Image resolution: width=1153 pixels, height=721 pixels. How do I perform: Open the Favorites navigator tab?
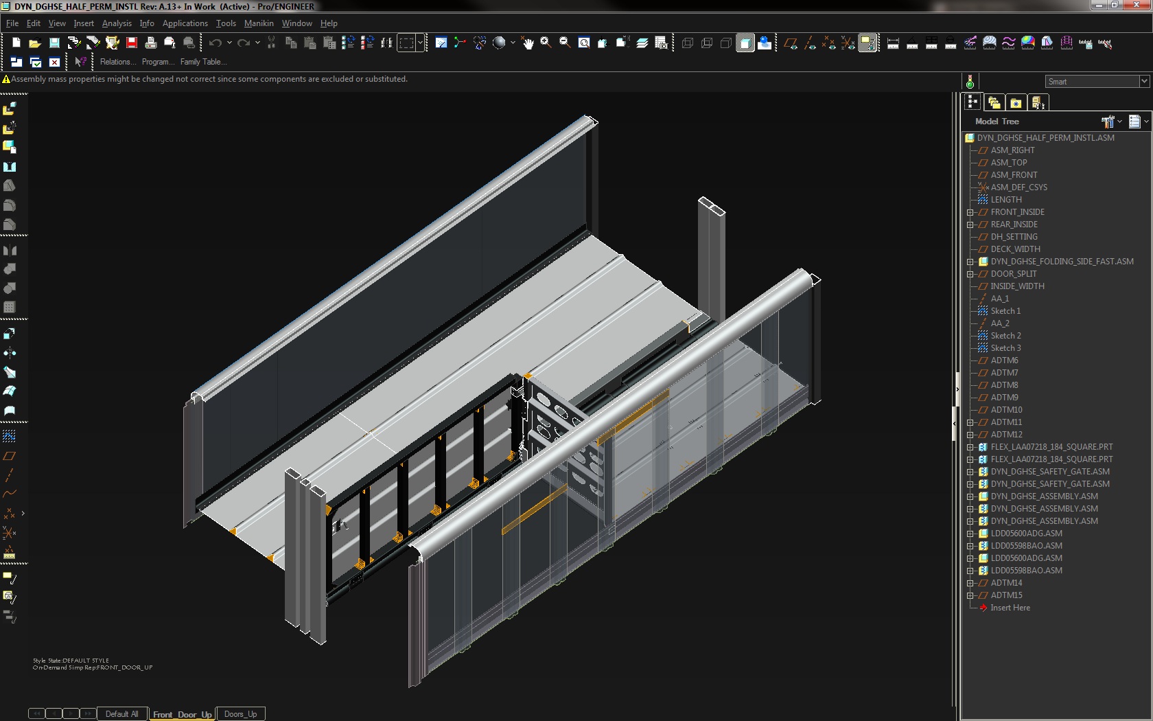tap(1016, 102)
